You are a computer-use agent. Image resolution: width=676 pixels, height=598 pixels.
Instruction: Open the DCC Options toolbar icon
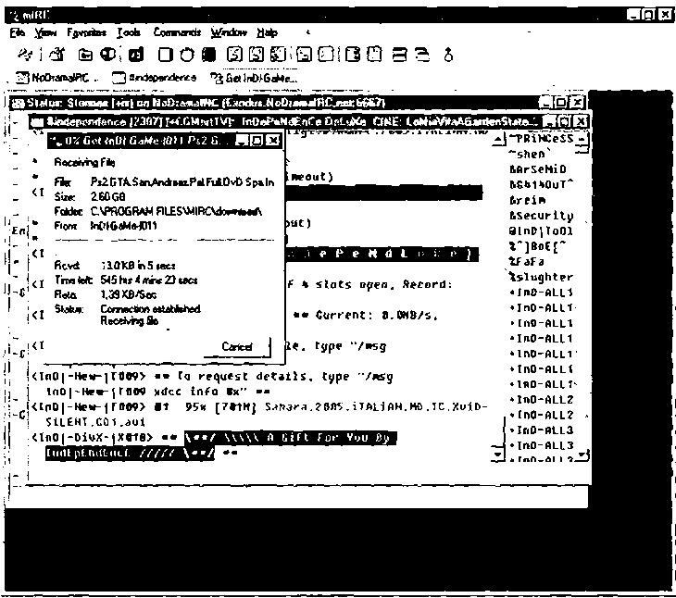[x=279, y=55]
